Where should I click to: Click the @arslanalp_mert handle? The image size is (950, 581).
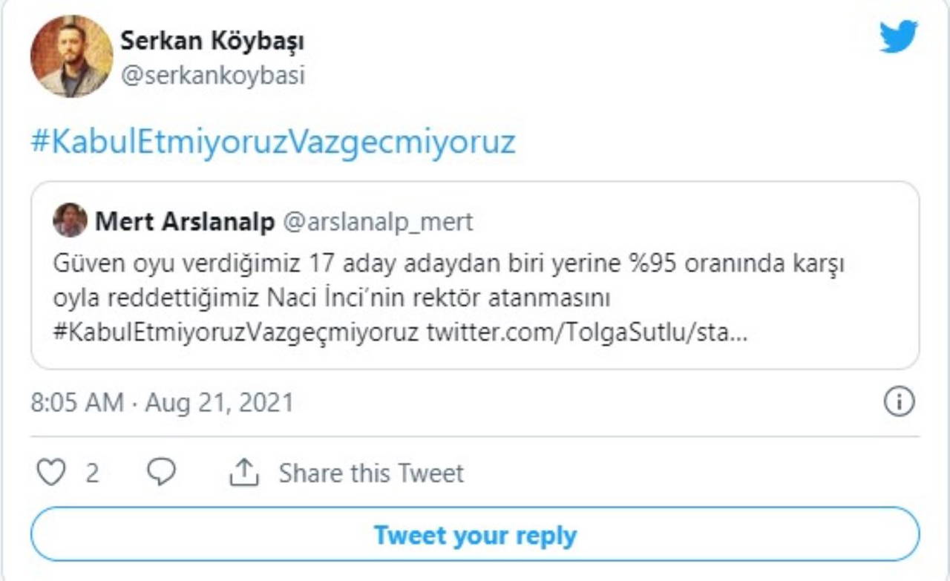[x=379, y=221]
